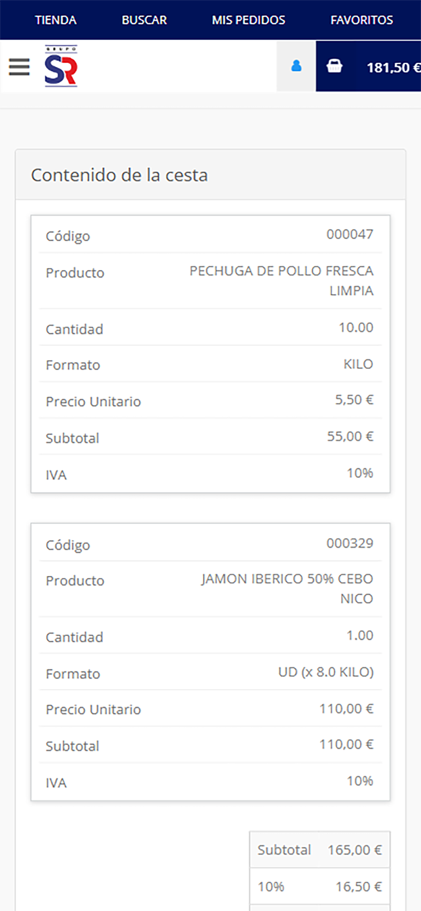
Task: Click the 1.00 quantity value
Action: click(x=359, y=635)
